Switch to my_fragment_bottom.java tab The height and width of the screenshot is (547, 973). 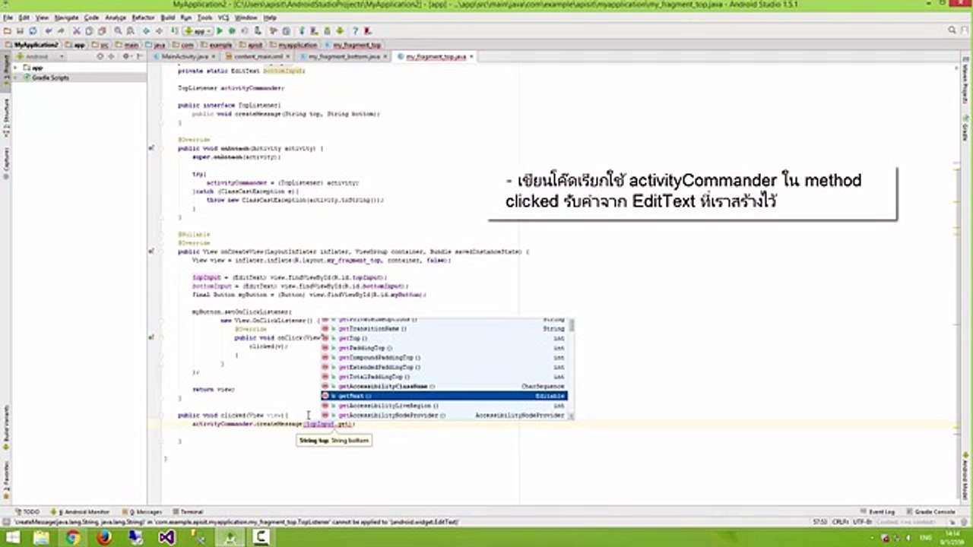coord(343,56)
